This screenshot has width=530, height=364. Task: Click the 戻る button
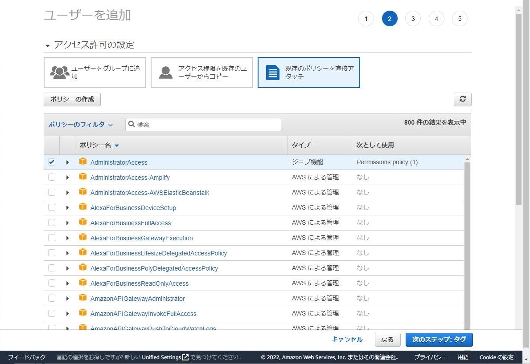(x=387, y=340)
